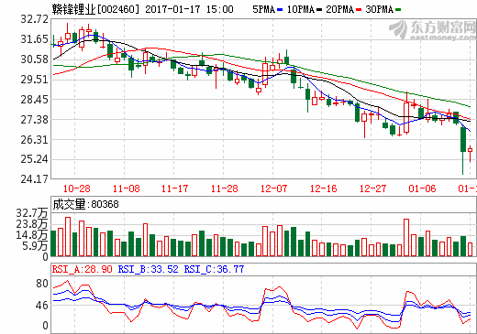The image size is (477, 334).
Task: Click the long green candle dropping to lowest price
Action: pyautogui.click(x=463, y=150)
